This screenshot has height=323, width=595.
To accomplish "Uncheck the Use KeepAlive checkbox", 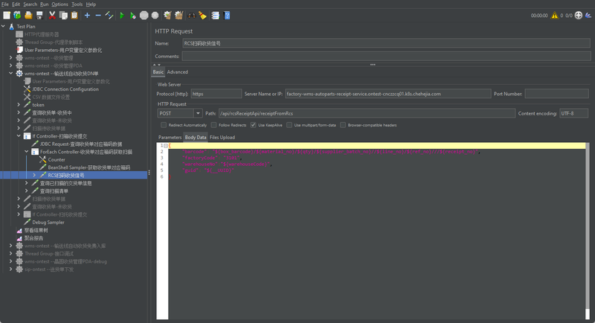I will click(254, 125).
